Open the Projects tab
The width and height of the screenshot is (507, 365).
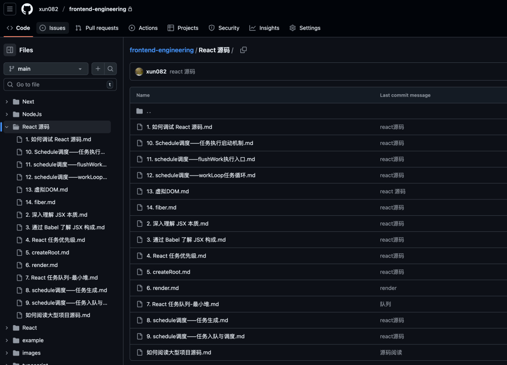tap(183, 28)
